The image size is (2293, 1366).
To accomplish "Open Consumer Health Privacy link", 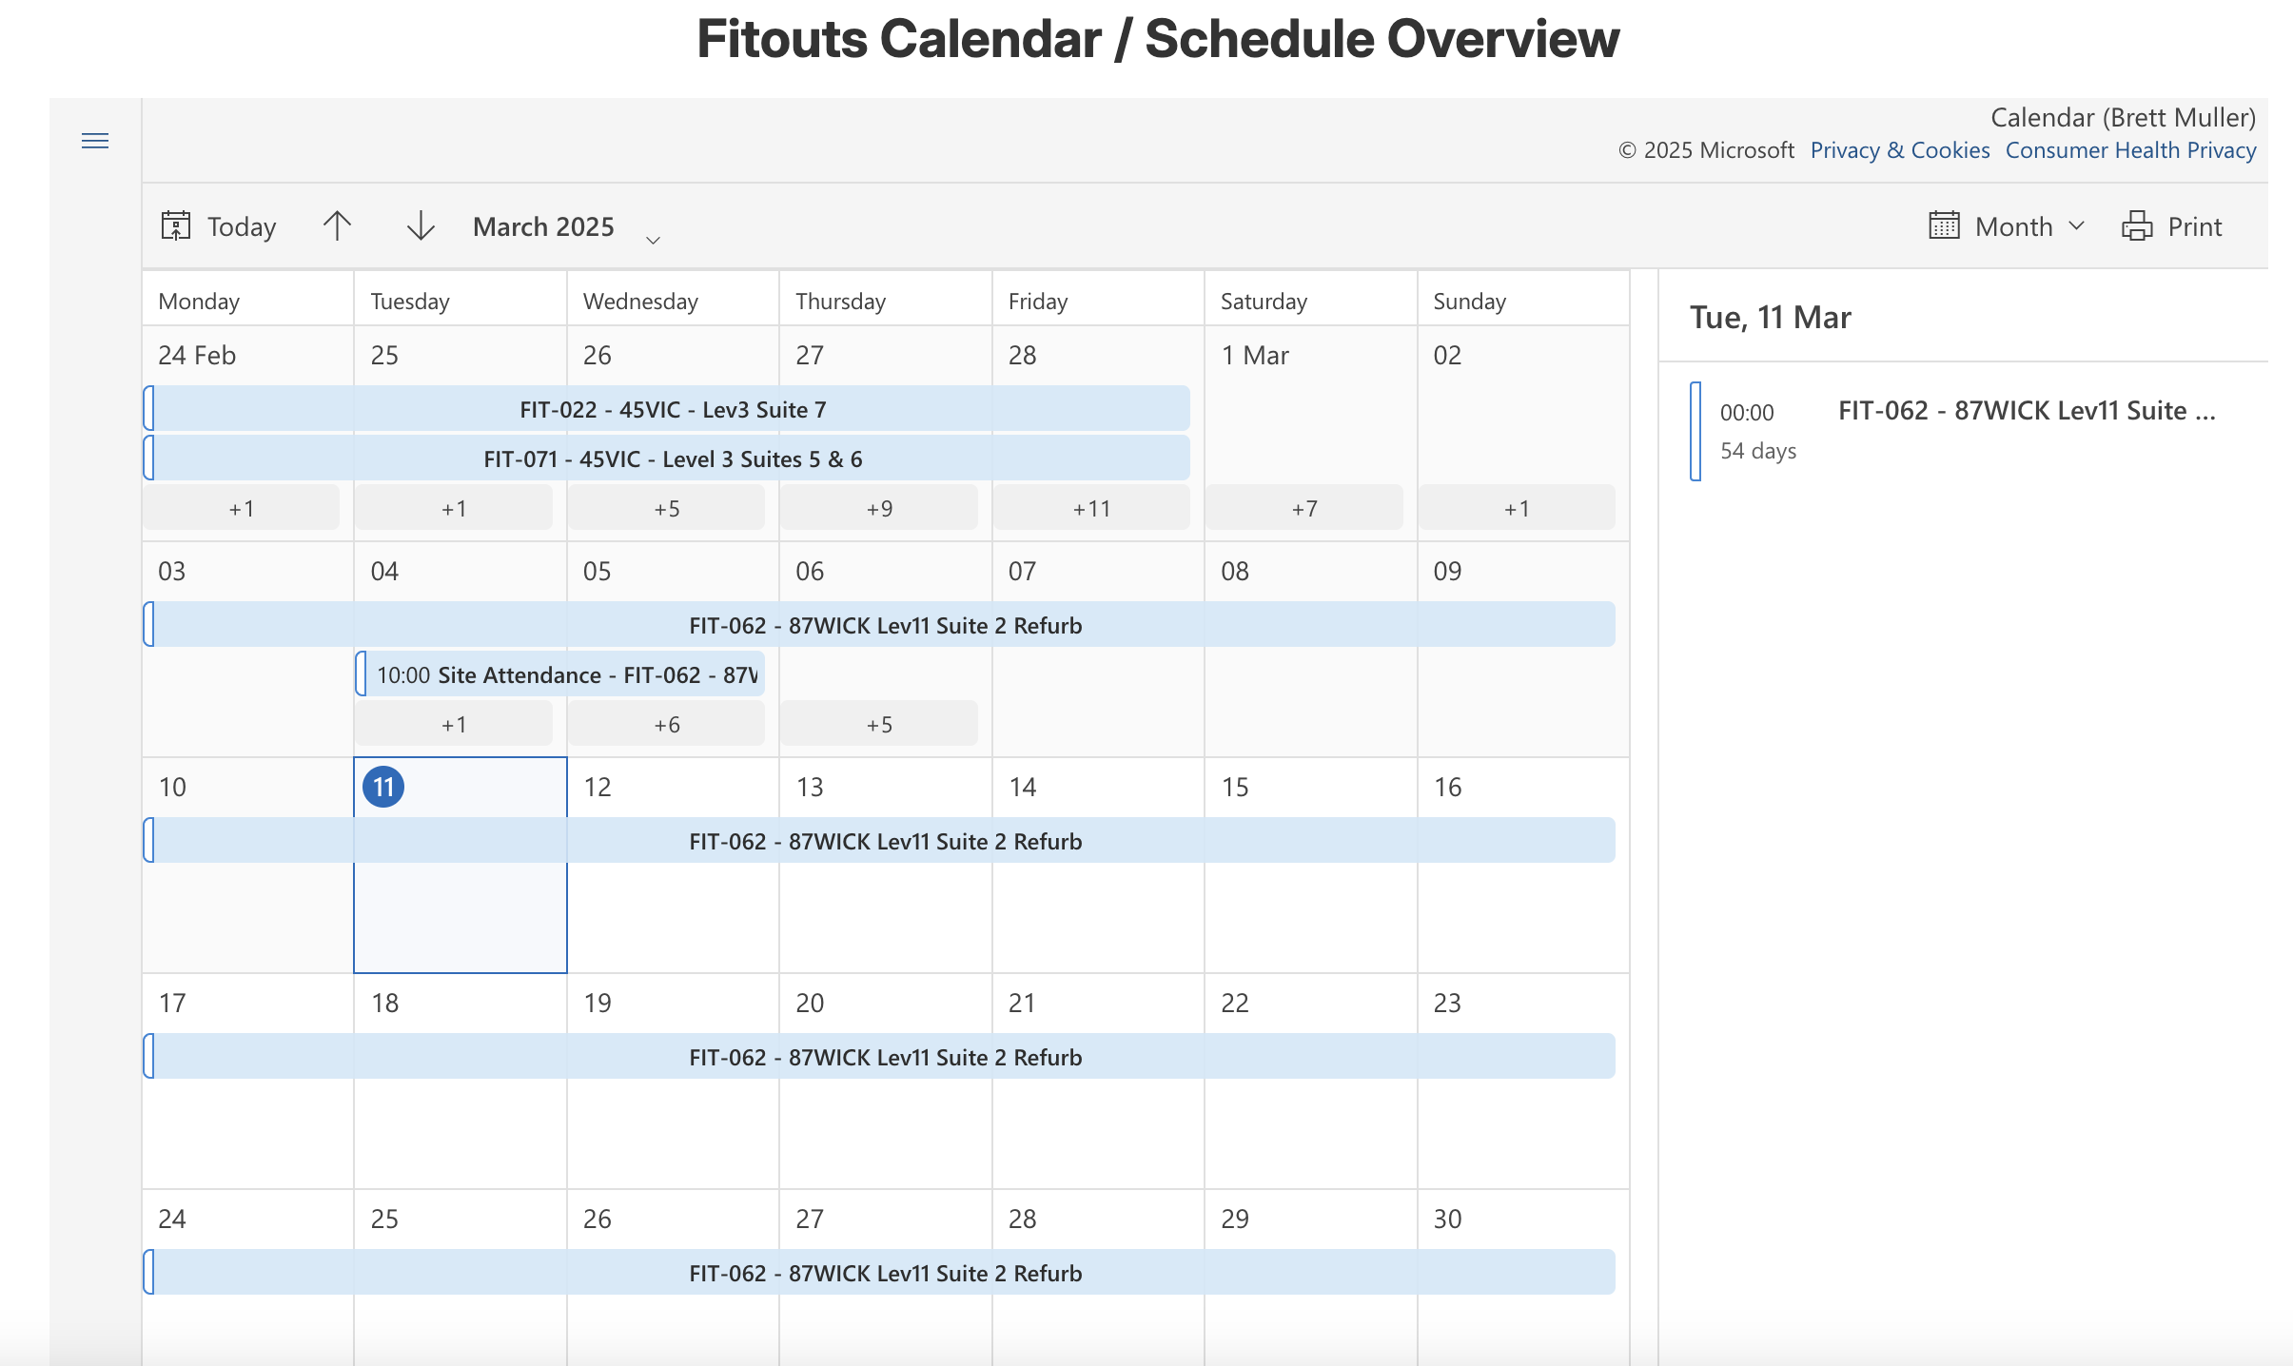I will pyautogui.click(x=2130, y=150).
